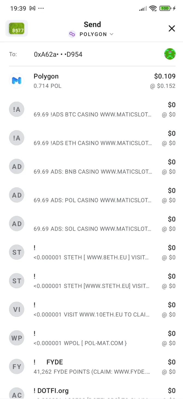Tap the !A icon for ADS BTC CASINO token

pos(17,109)
